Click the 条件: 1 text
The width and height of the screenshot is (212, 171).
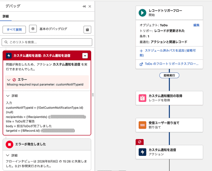(x=144, y=36)
